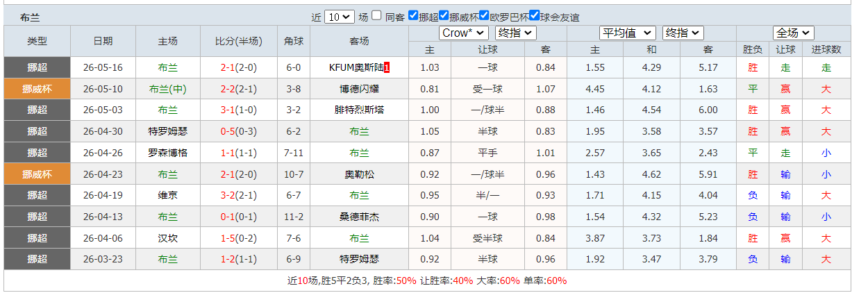Open the 腓特烈斯塔 team link
The width and height of the screenshot is (852, 293).
(x=359, y=110)
